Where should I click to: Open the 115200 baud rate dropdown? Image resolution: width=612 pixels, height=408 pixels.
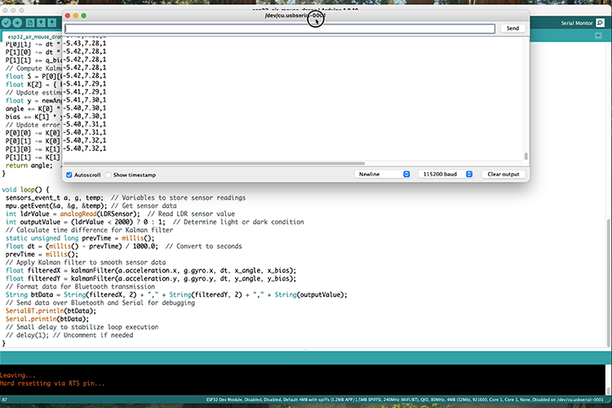446,175
